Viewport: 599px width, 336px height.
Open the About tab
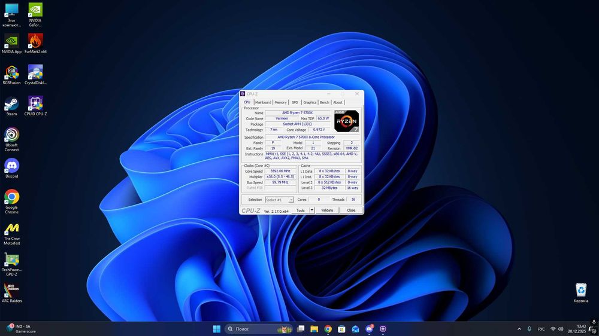pyautogui.click(x=338, y=102)
